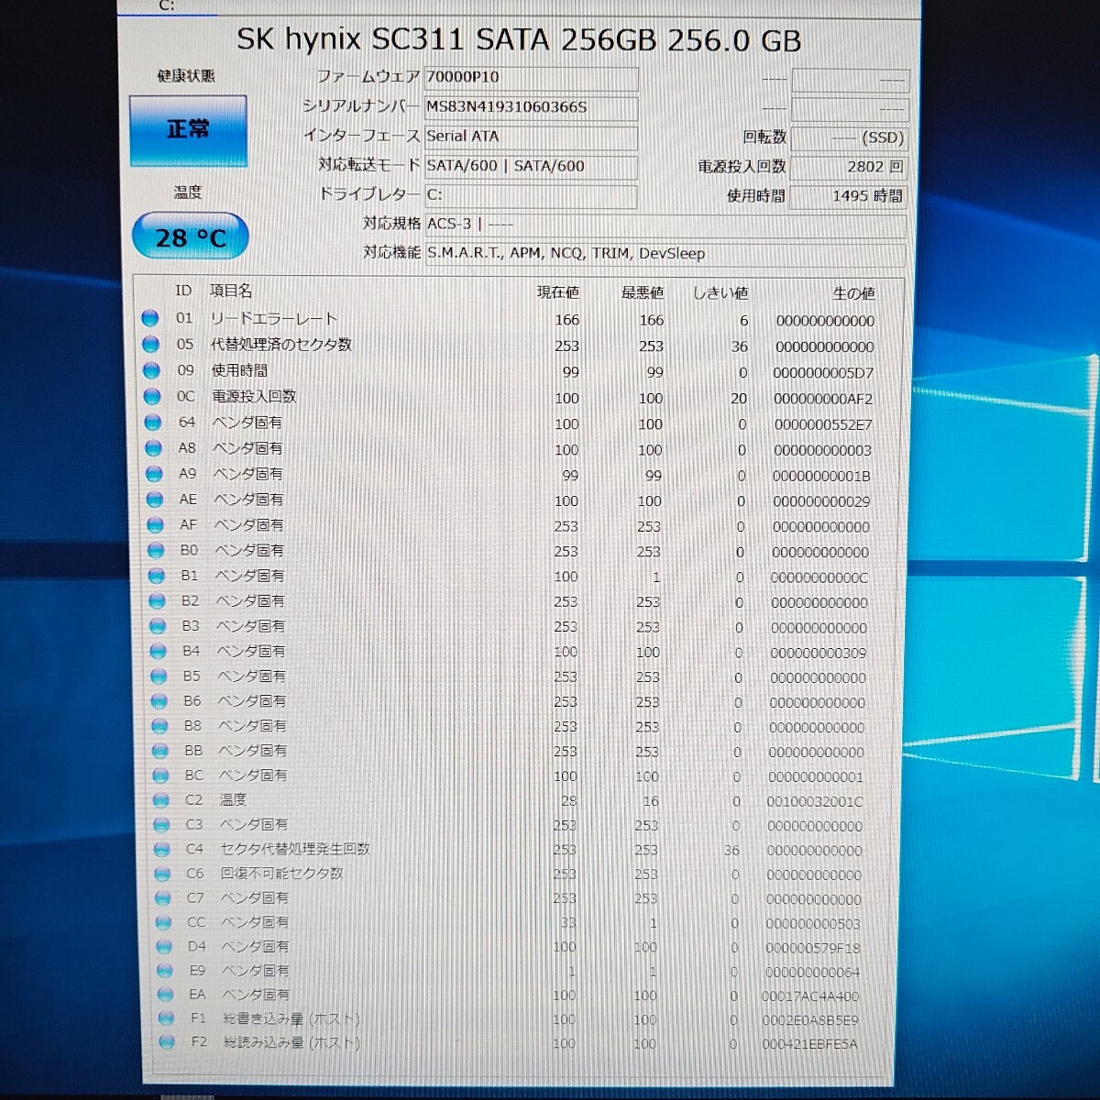This screenshot has height=1100, width=1100.
Task: Click the SK hynix SC311 SATA 256GB title
Action: pos(519,40)
